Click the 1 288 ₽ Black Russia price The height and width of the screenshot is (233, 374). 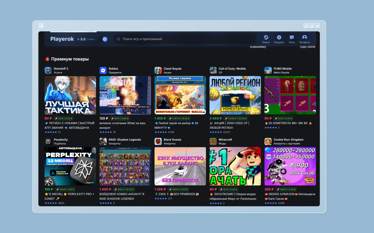click(x=160, y=190)
